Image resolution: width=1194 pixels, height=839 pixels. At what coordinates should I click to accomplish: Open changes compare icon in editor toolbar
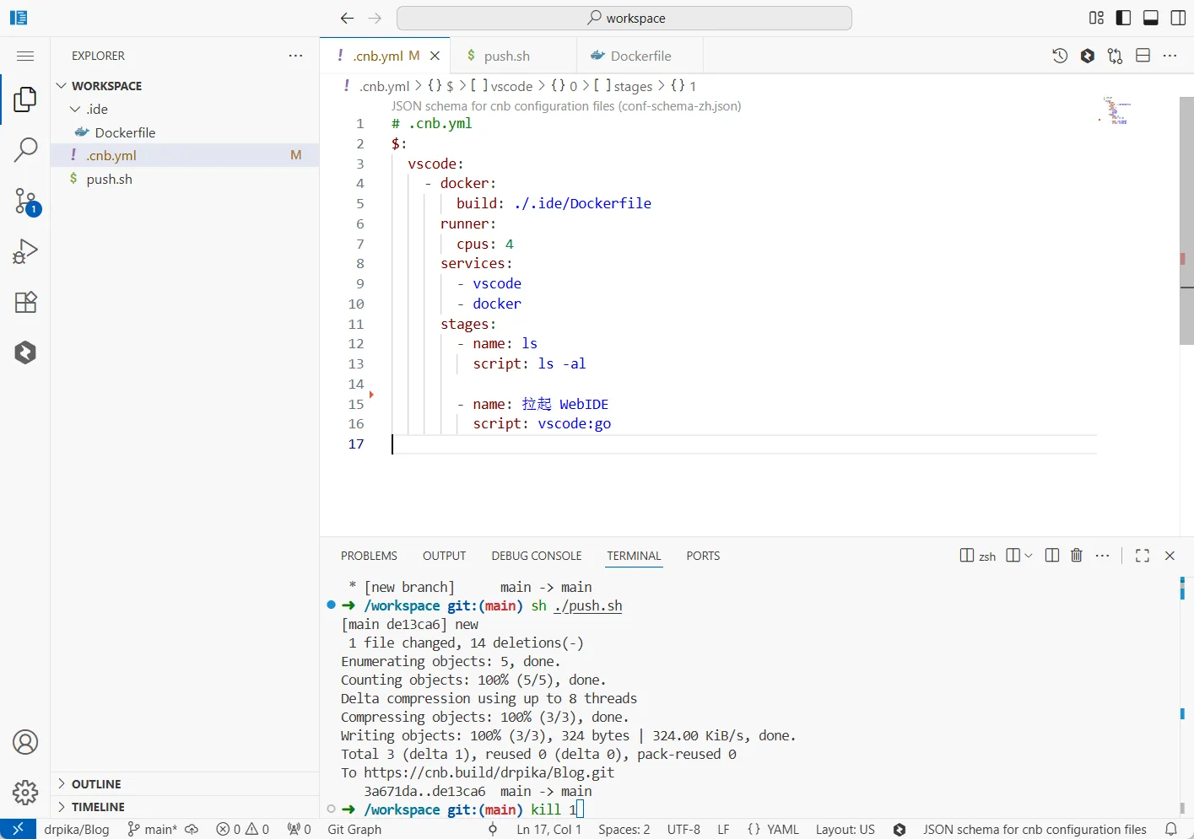(1115, 56)
